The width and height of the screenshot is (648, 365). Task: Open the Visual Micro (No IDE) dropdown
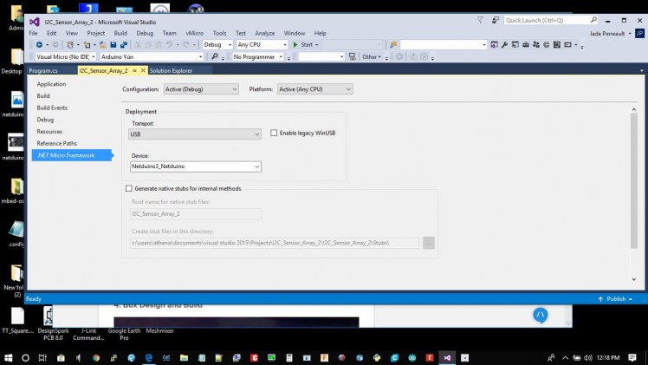click(x=65, y=56)
